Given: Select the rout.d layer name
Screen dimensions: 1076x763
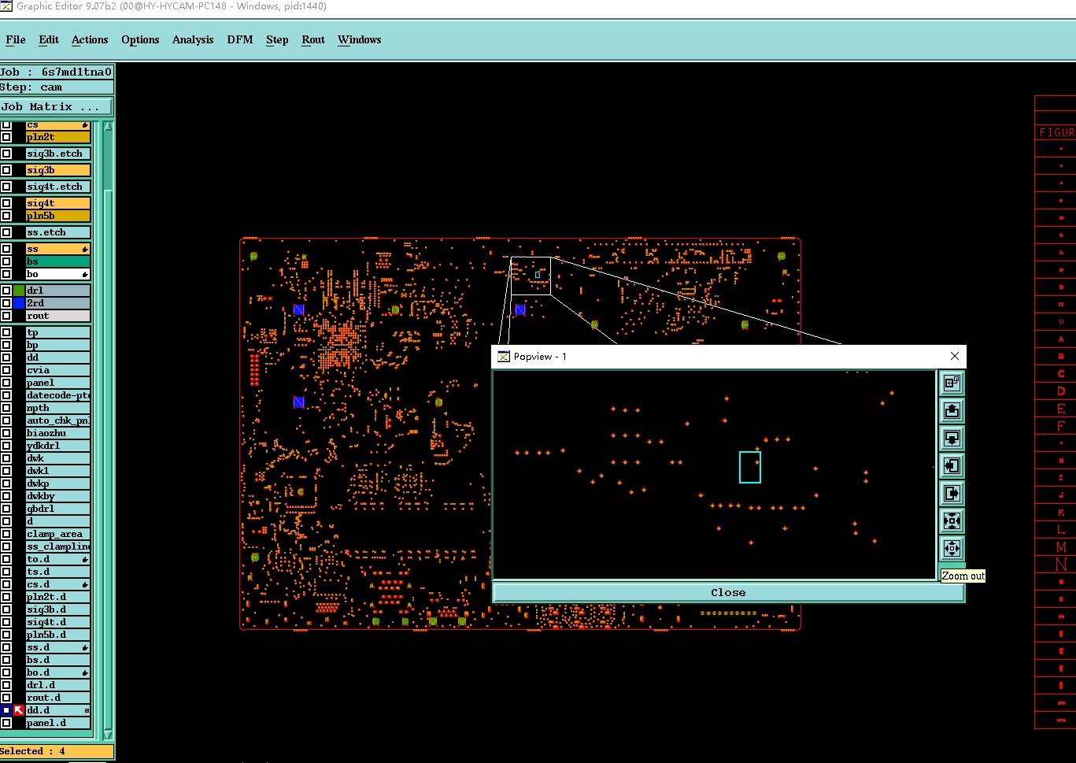Looking at the screenshot, I should 58,698.
